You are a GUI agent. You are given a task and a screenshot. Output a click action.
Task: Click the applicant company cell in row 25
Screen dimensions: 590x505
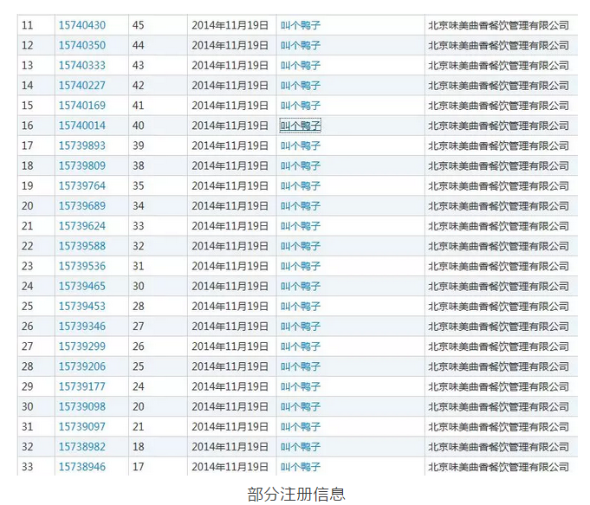tap(498, 307)
